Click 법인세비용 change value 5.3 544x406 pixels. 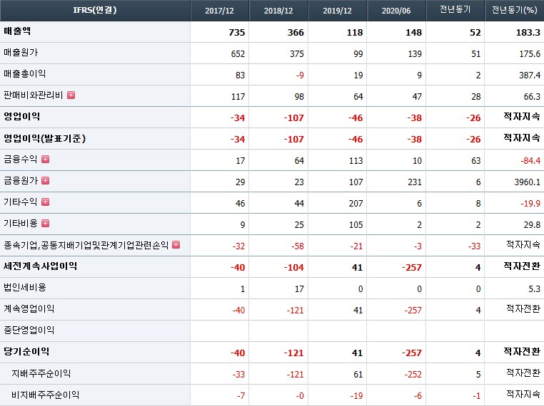pyautogui.click(x=535, y=289)
